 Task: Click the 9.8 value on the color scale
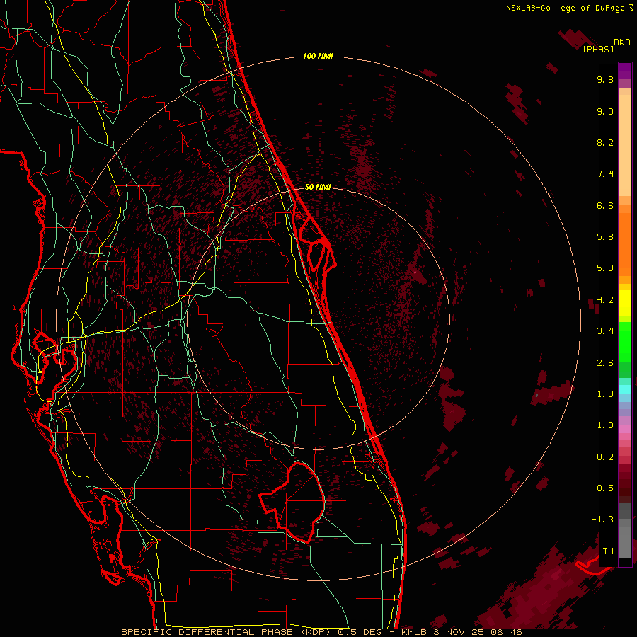(605, 79)
